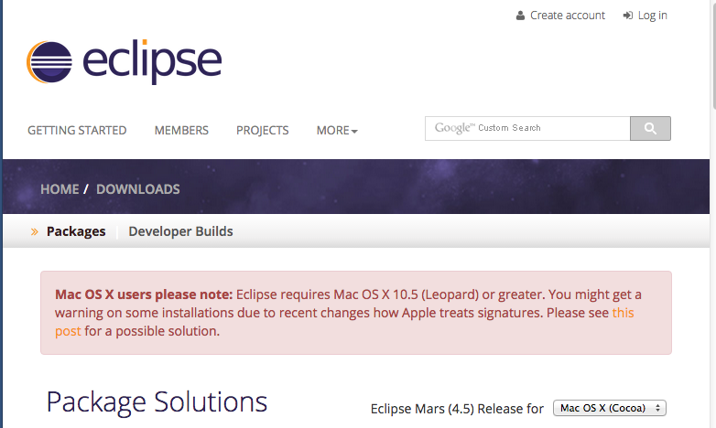
Task: Go to the Members page
Action: (181, 131)
